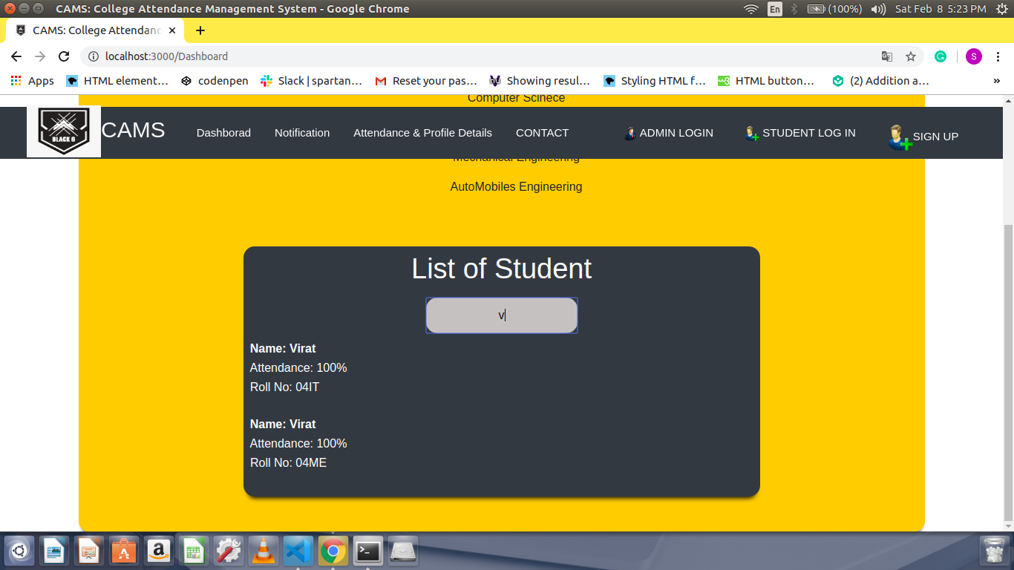Screen dimensions: 1014x570
Task: Open the Amazon launcher icon
Action: 159,551
